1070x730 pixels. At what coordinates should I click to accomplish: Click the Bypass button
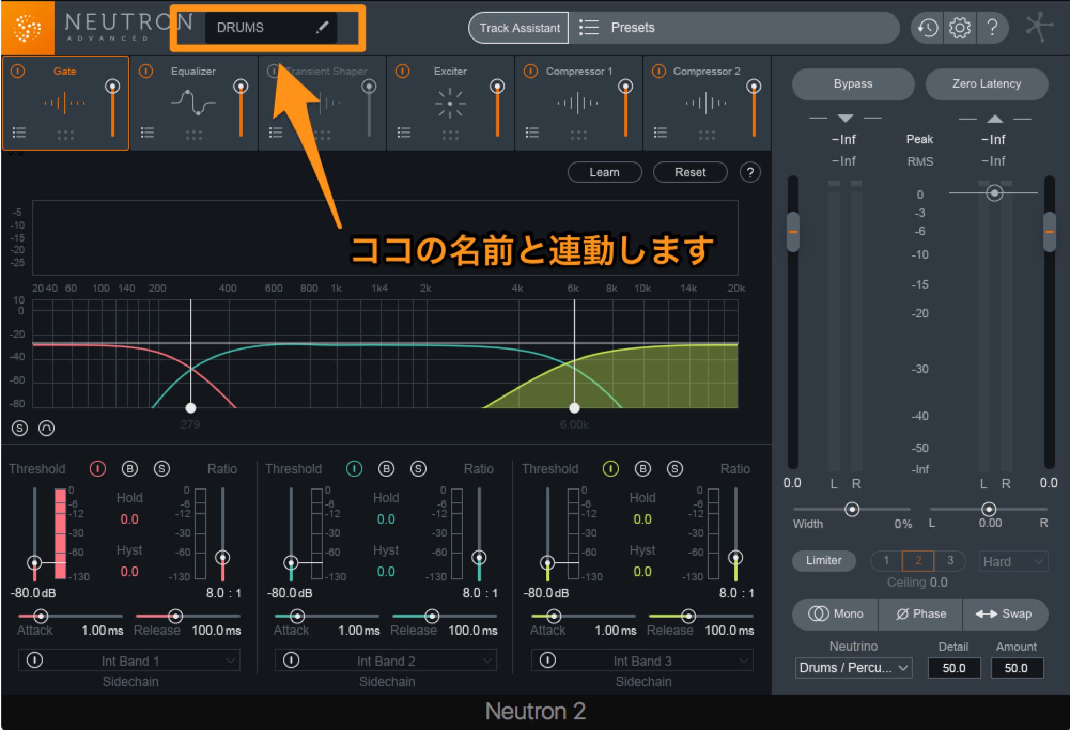[x=853, y=84]
